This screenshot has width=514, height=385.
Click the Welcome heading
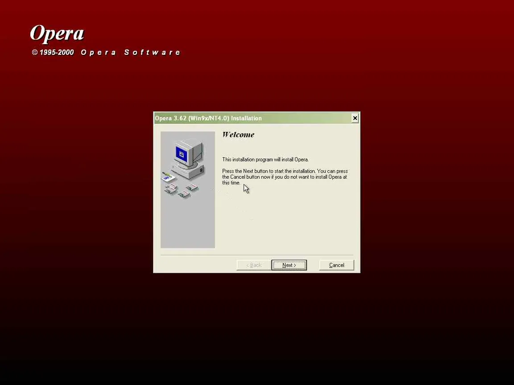(238, 135)
